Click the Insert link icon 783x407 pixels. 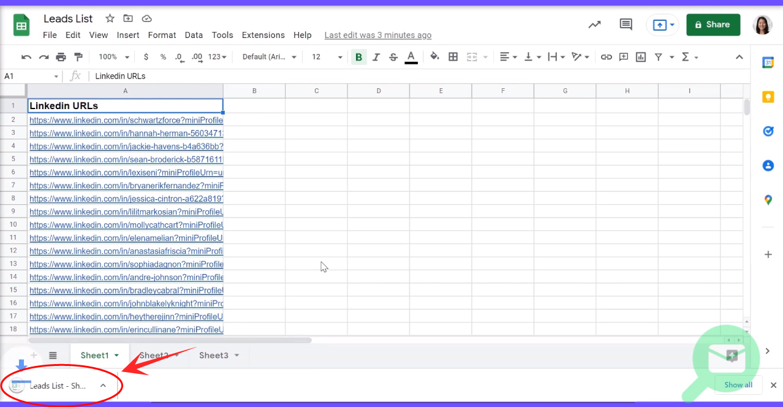point(606,57)
